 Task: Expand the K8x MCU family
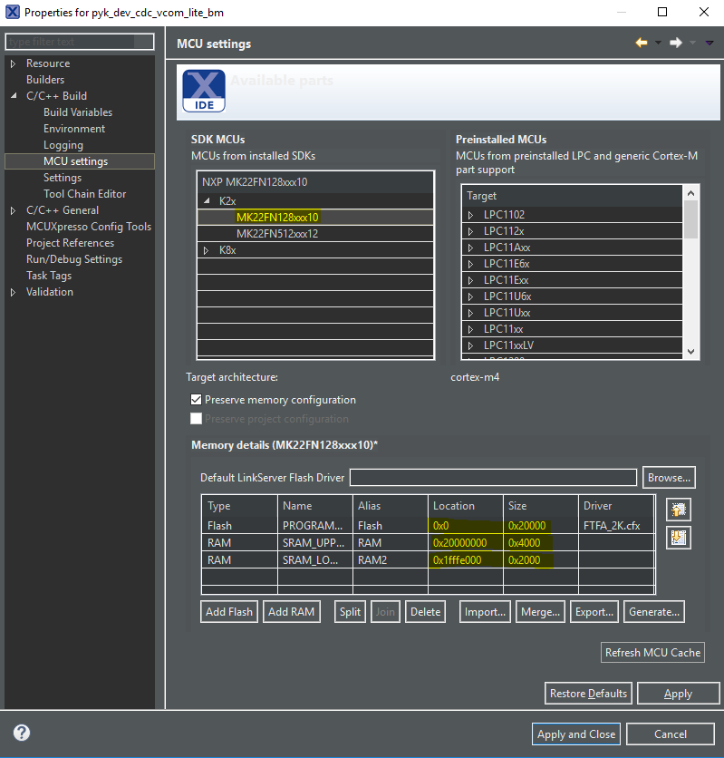click(x=207, y=250)
